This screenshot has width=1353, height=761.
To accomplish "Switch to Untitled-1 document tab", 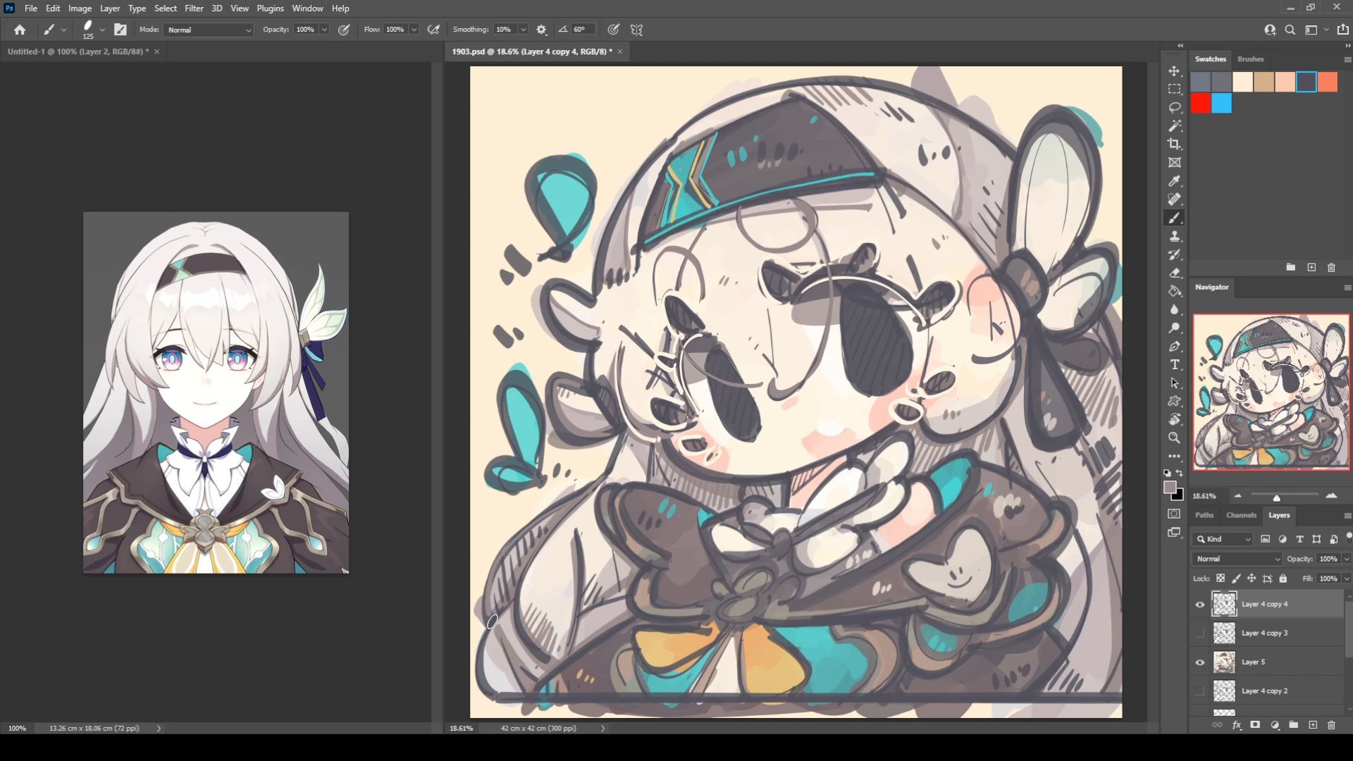I will click(x=78, y=51).
